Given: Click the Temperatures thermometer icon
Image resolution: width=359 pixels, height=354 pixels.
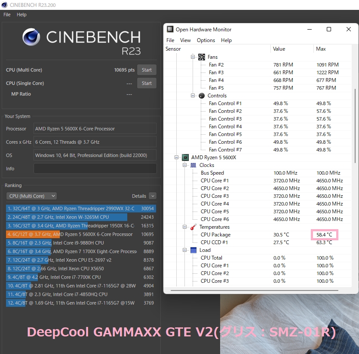Looking at the screenshot, I should tap(193, 227).
